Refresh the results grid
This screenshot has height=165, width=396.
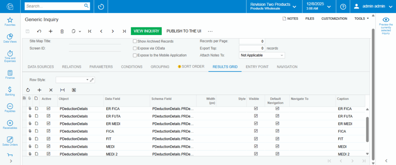28,90
